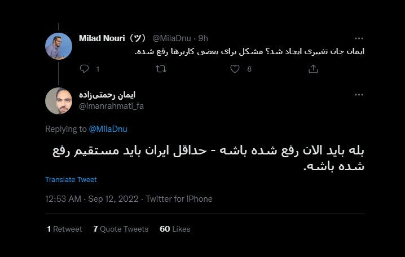Open the 9h timestamp of the first tweet
405x257 pixels.
point(203,38)
